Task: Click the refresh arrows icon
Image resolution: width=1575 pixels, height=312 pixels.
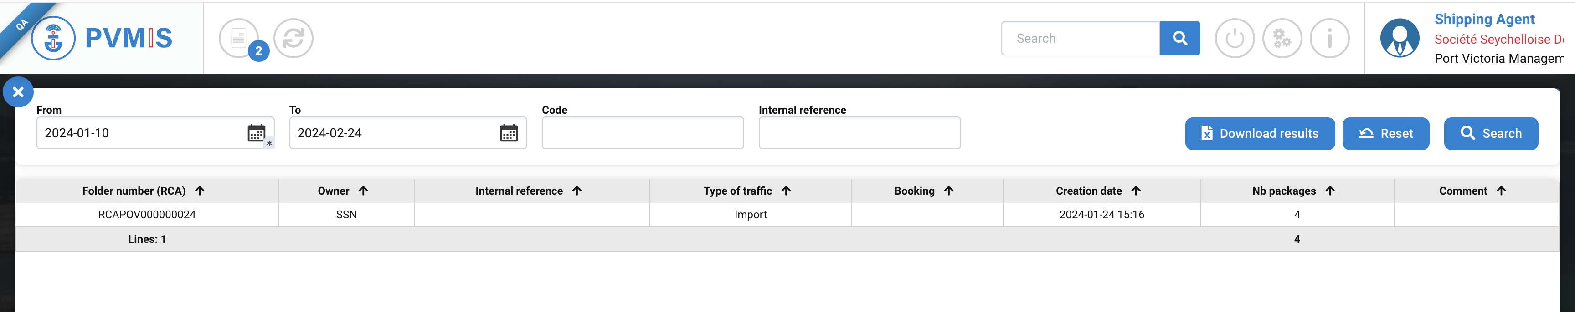Action: coord(293,39)
